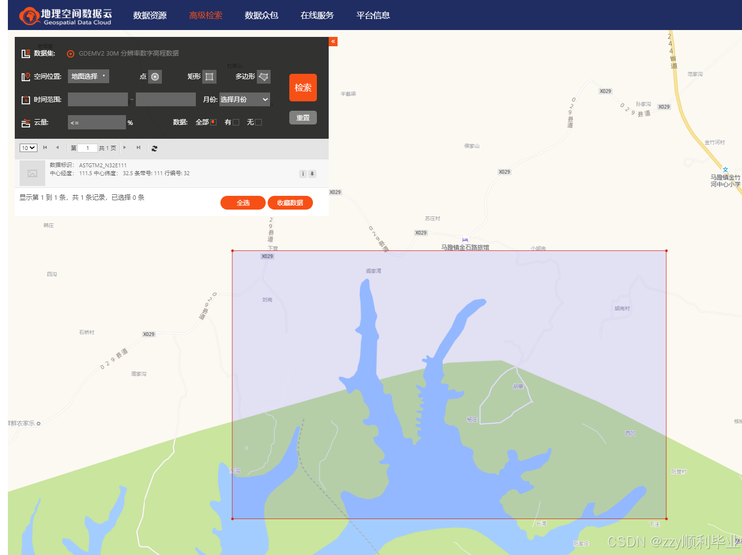
Task: Open the 高级检索 tab
Action: [206, 15]
